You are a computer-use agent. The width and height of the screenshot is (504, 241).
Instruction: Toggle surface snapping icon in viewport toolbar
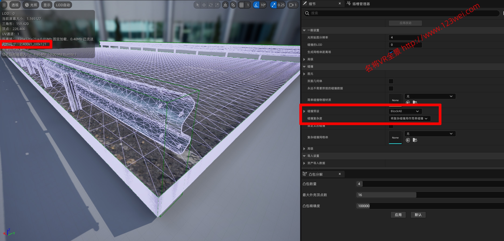pos(233,5)
